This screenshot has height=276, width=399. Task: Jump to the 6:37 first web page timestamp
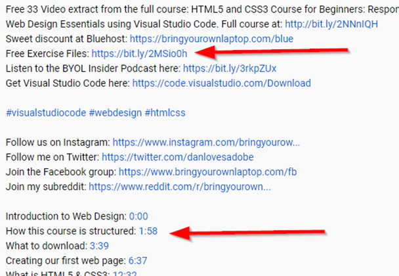click(138, 261)
